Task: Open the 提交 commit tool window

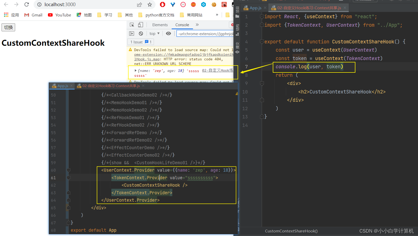Action: point(237,48)
